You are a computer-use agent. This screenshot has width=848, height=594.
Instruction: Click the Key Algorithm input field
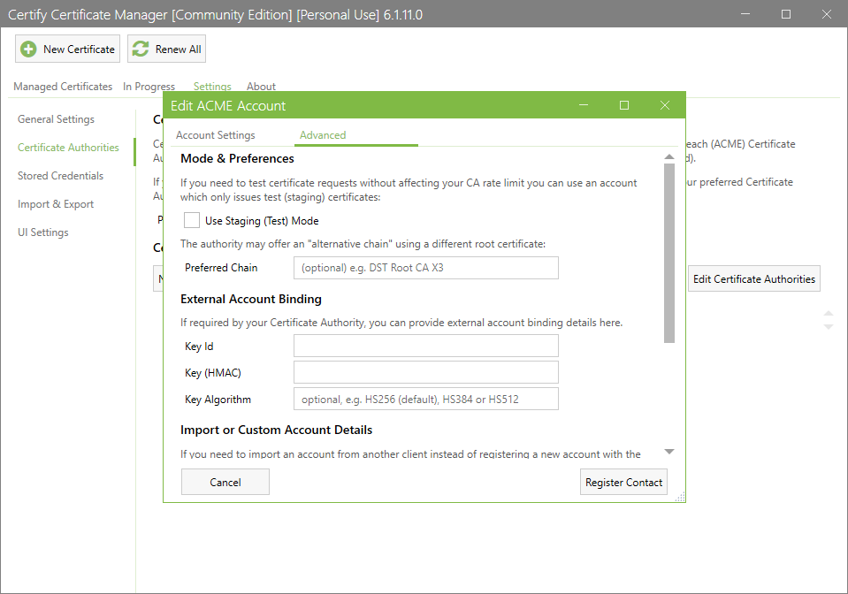pyautogui.click(x=426, y=399)
